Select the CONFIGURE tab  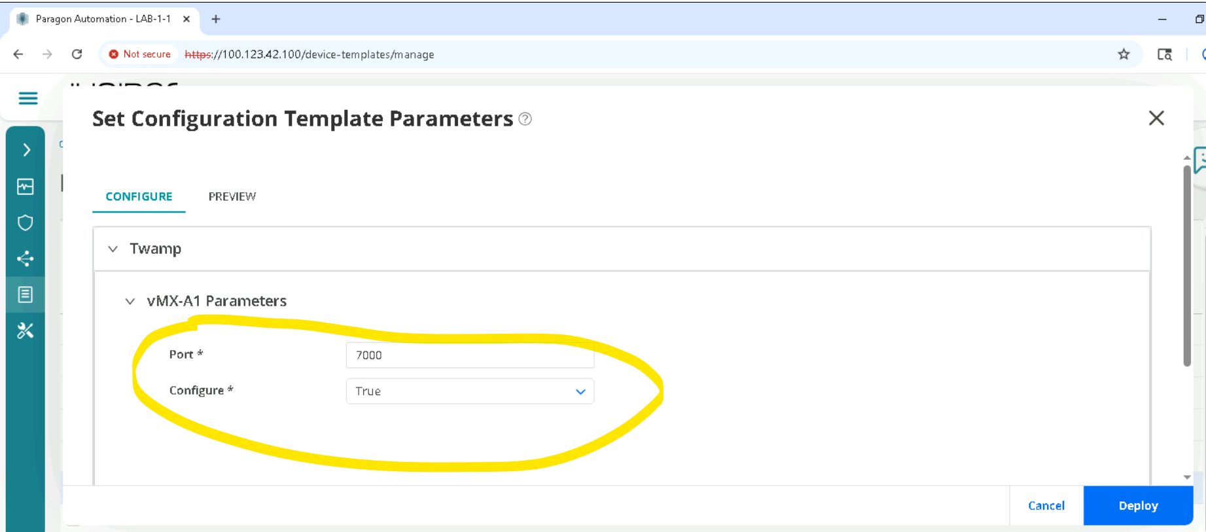[x=139, y=196]
